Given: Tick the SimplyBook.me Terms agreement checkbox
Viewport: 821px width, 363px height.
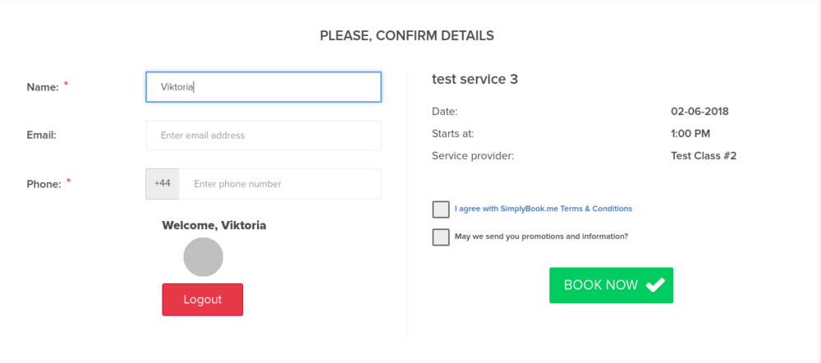Looking at the screenshot, I should click(441, 209).
